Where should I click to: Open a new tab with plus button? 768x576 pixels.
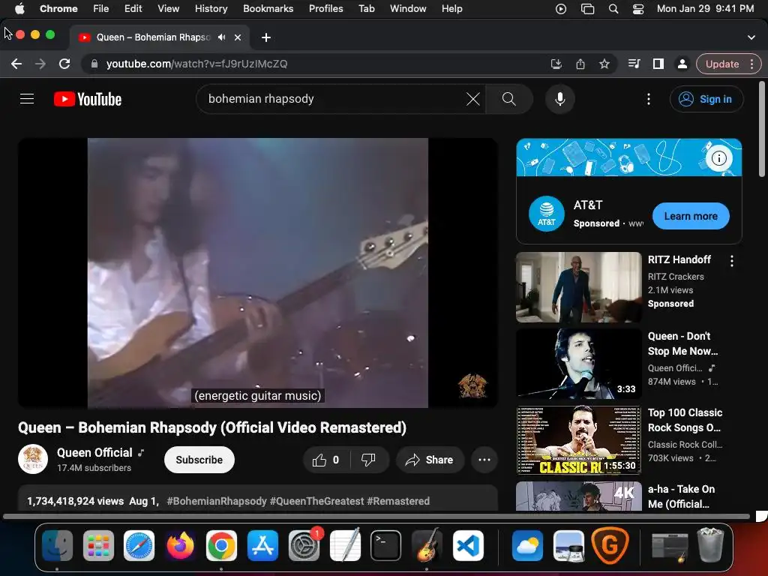(x=266, y=37)
